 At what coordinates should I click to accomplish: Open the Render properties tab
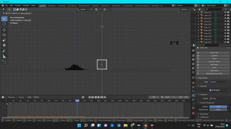point(193,56)
